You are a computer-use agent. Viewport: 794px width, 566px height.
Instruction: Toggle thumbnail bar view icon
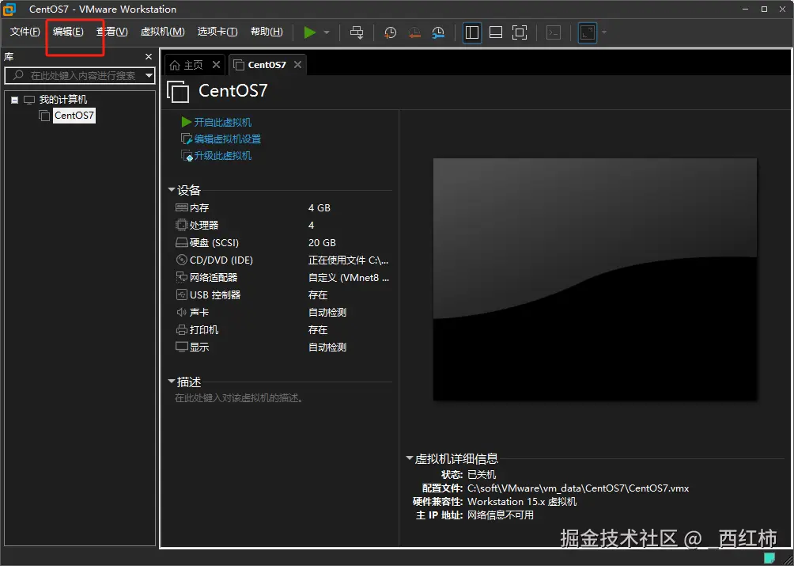496,32
